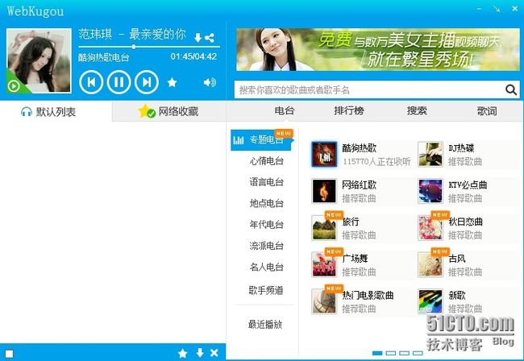The height and width of the screenshot is (361, 524).
Task: Select 语言电台 category
Action: pyautogui.click(x=266, y=182)
